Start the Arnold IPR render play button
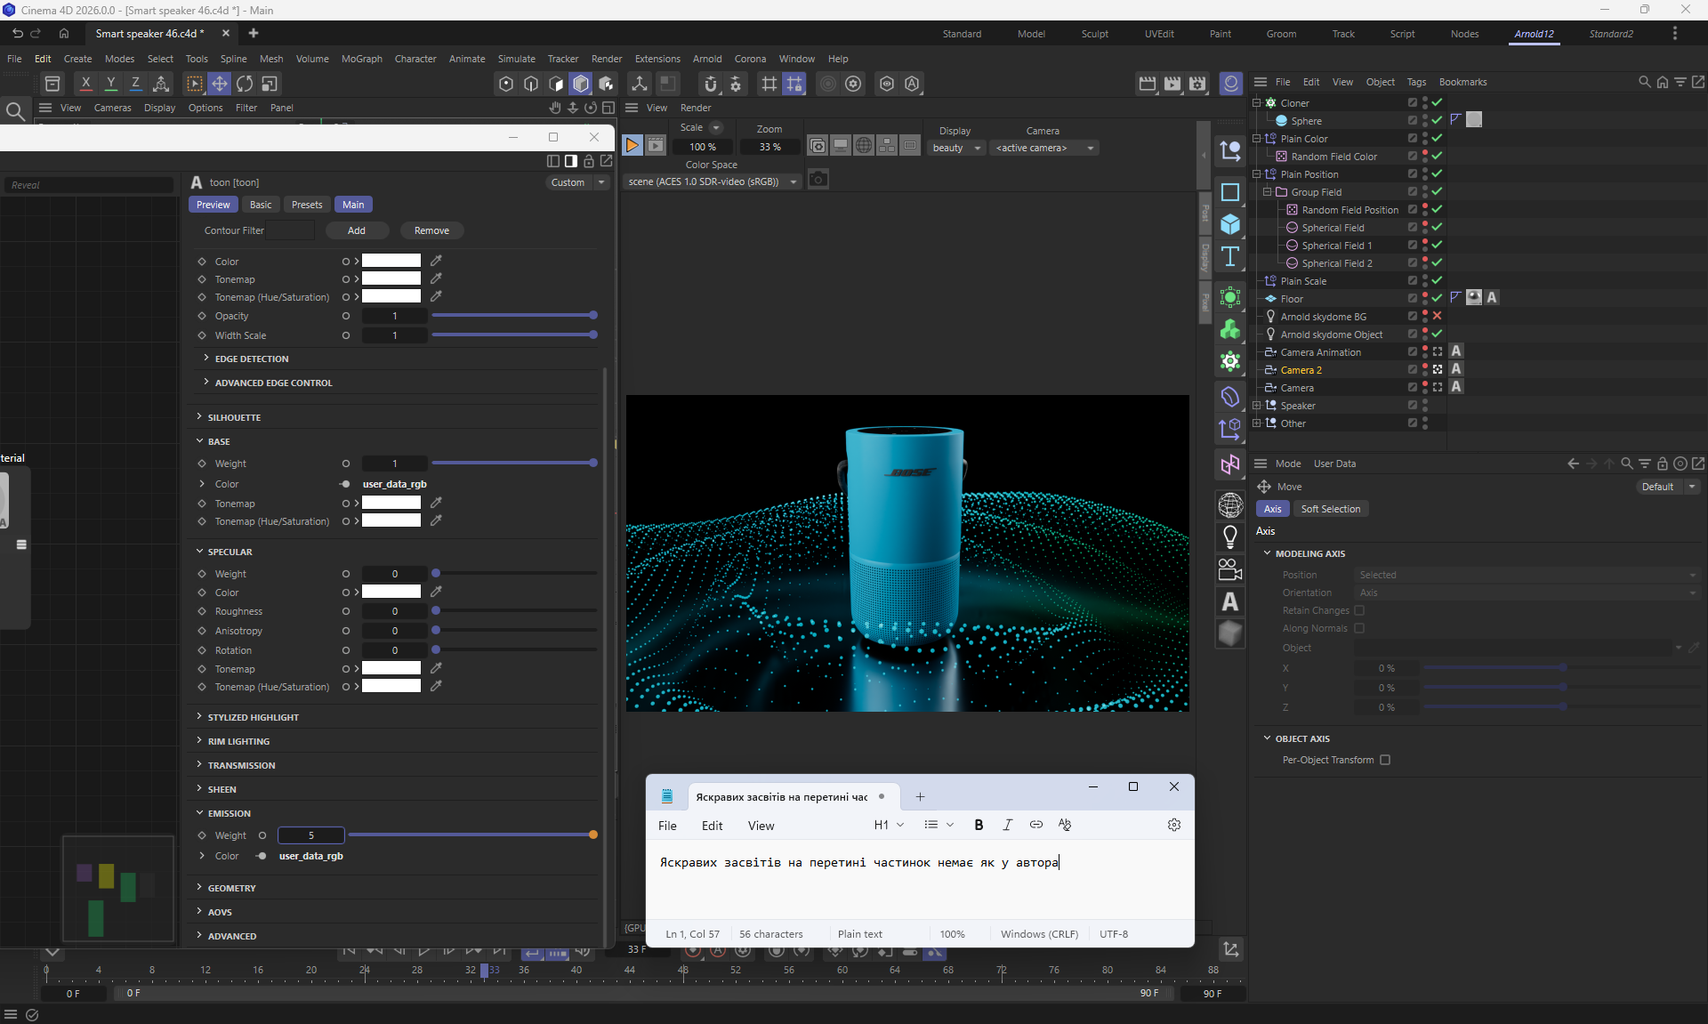This screenshot has height=1024, width=1708. coord(632,146)
